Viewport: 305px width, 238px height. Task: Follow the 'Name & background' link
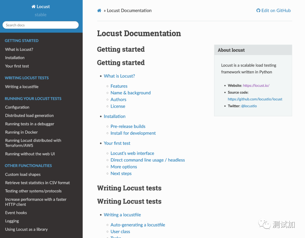click(130, 93)
